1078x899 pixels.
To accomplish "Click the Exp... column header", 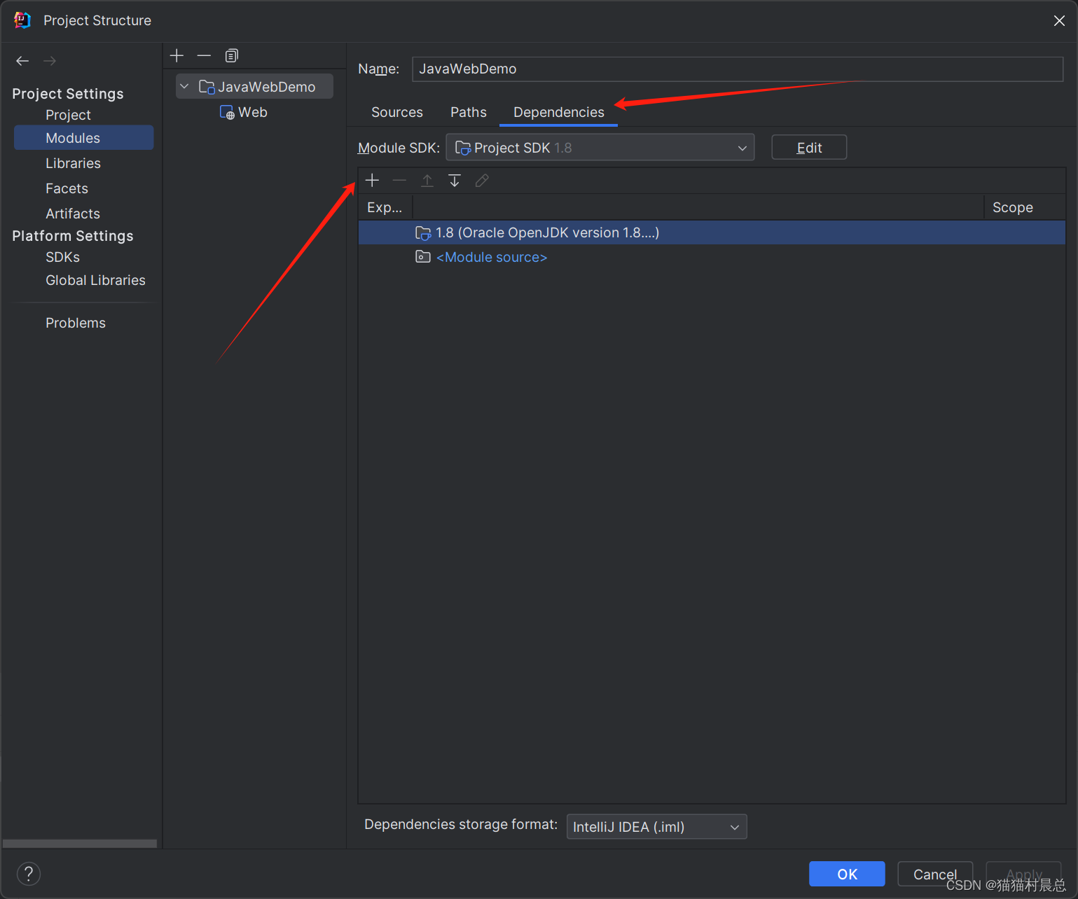I will (x=385, y=207).
